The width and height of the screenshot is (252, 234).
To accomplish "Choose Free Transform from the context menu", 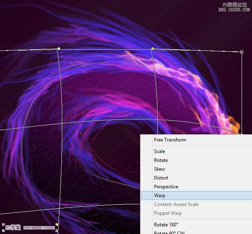I will coord(197,140).
